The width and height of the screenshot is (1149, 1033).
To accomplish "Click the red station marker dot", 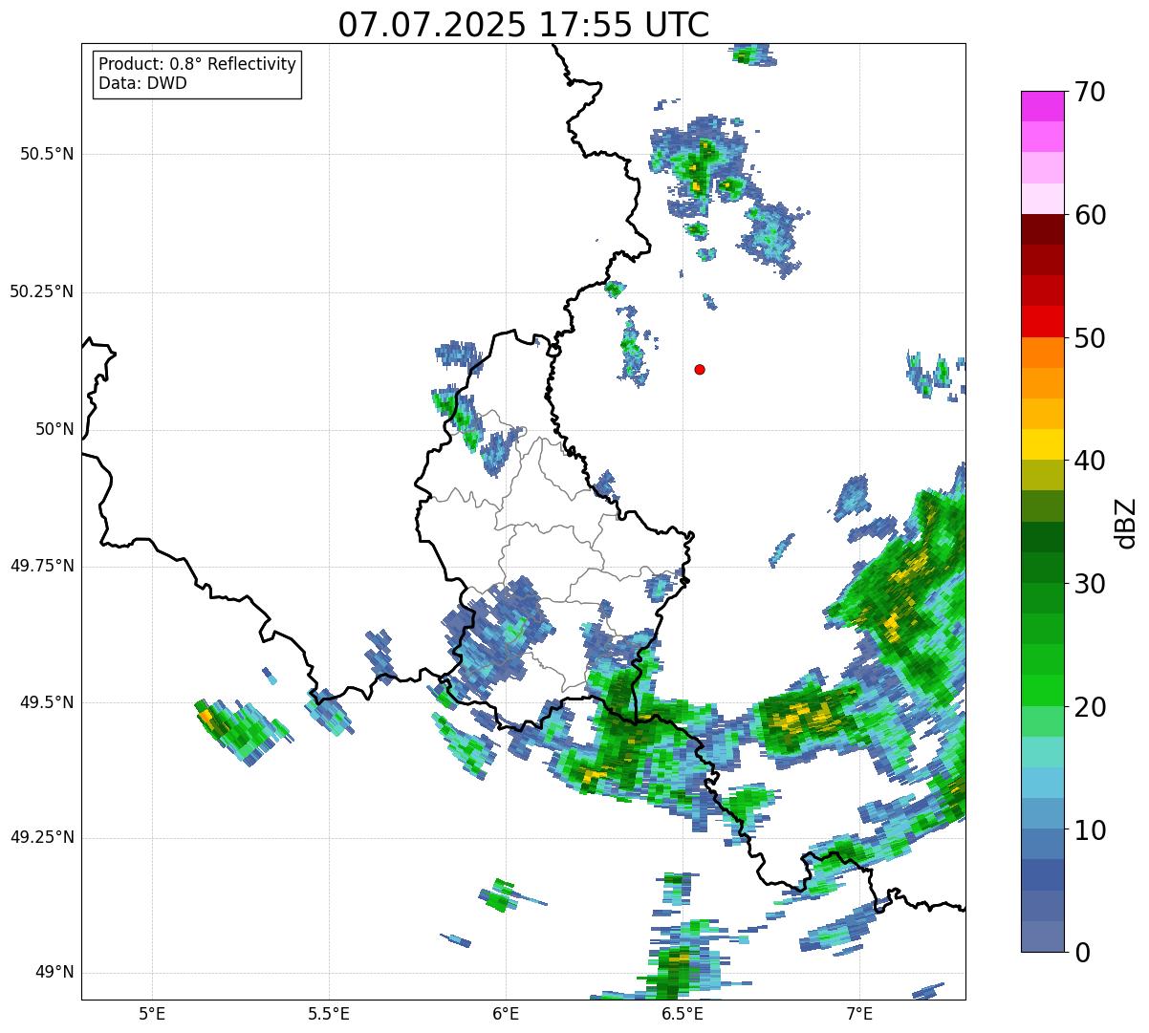I will pyautogui.click(x=700, y=369).
